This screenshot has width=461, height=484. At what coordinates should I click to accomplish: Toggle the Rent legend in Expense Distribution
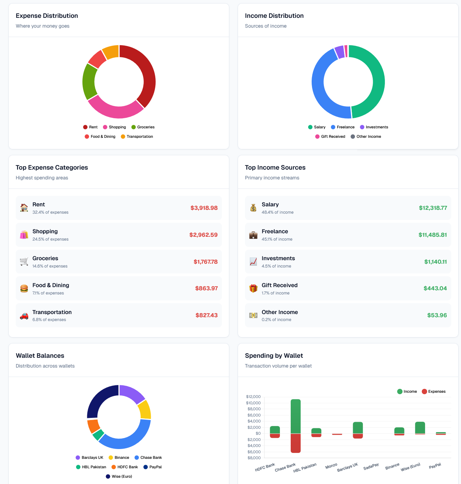(90, 127)
